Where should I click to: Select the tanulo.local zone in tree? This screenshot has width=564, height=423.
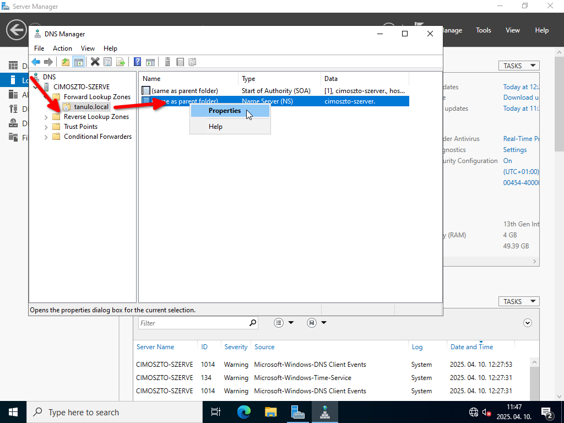91,107
